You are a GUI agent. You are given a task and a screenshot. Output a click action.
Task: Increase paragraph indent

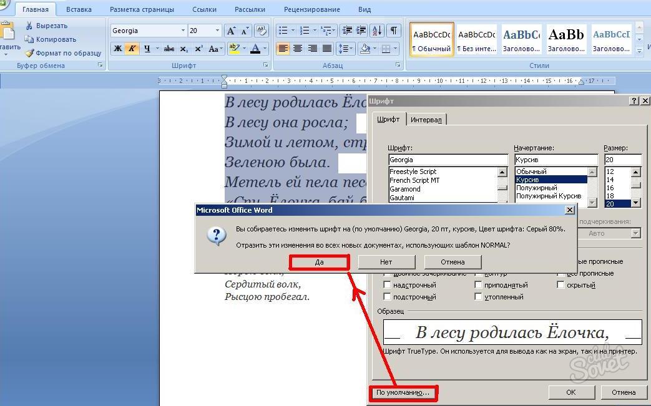(361, 31)
